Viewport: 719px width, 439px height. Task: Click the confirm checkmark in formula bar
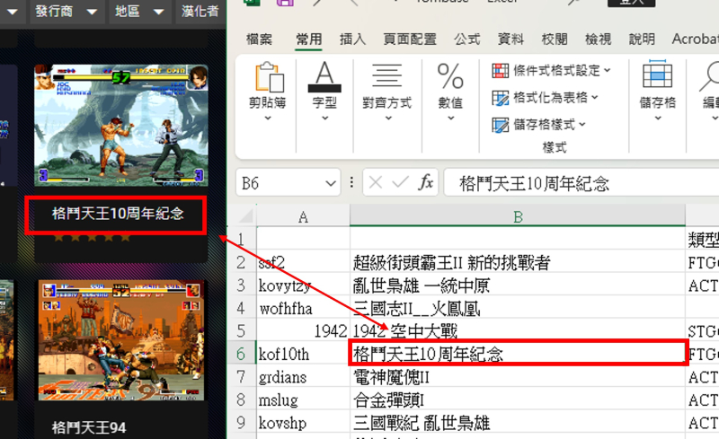400,183
